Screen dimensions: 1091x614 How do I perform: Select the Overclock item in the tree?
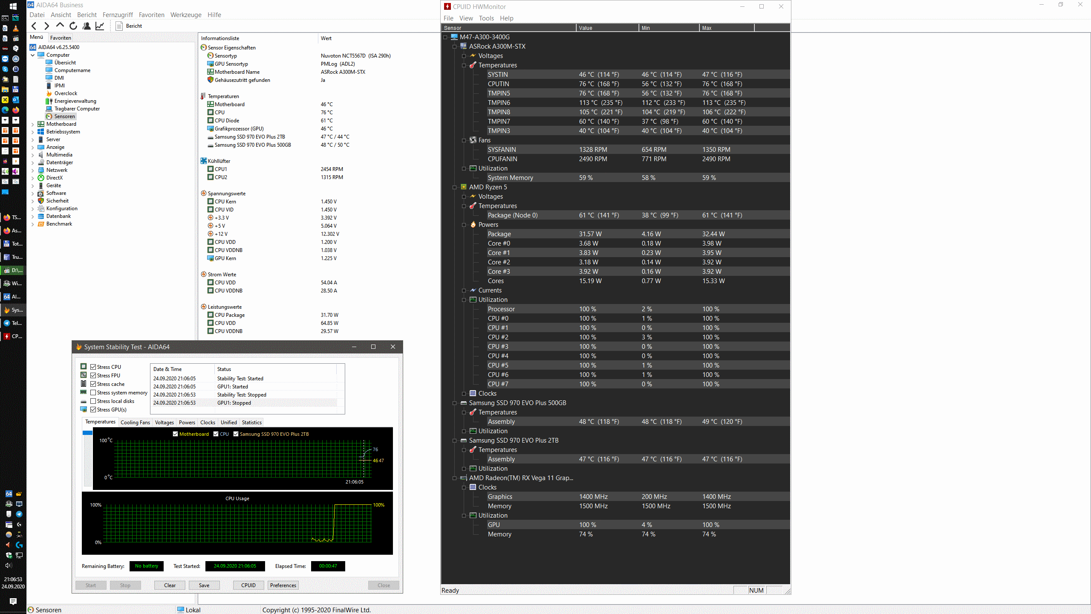[66, 93]
